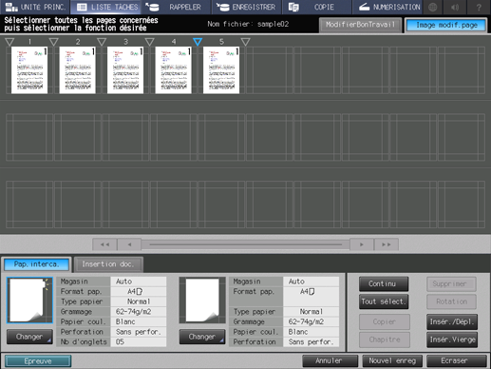Click the page navigation slider bar
491x369 pixels.
point(245,244)
